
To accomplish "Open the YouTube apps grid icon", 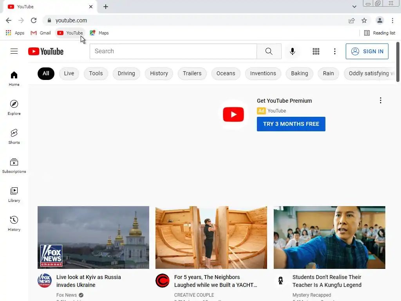I will coord(316,51).
